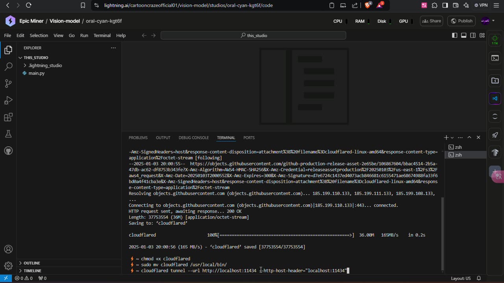The image size is (504, 283).
Task: Open Explorer more actions ellipsis
Action: click(113, 48)
